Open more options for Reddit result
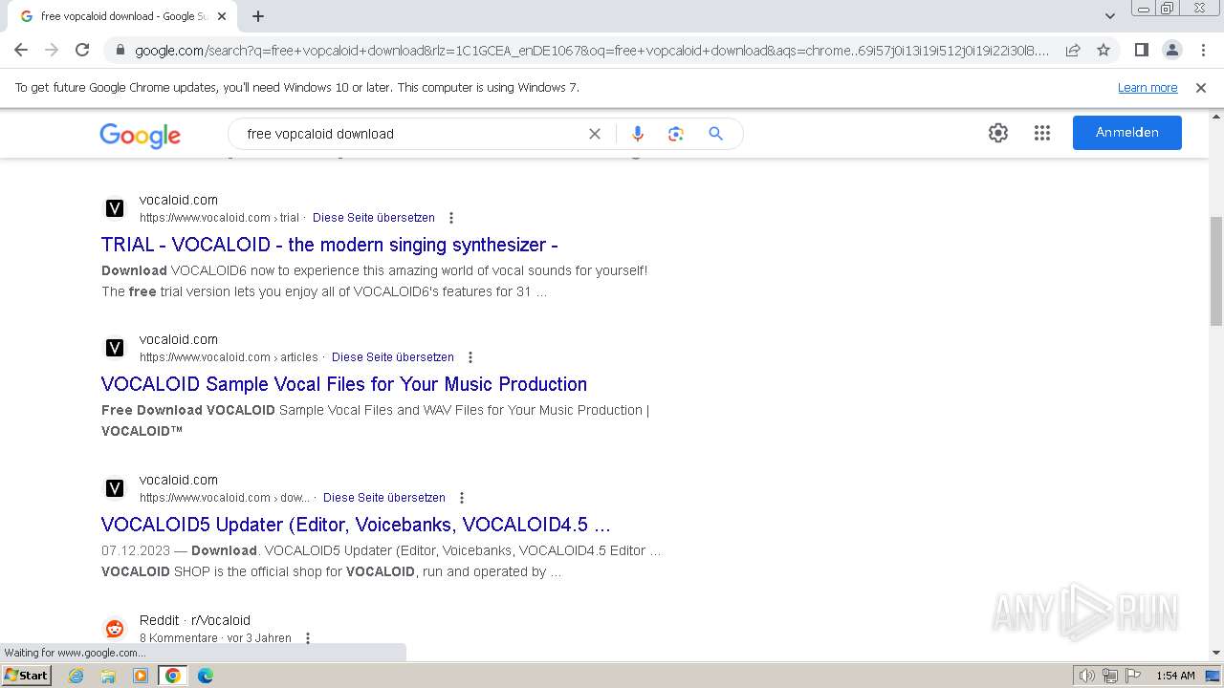 pyautogui.click(x=308, y=638)
